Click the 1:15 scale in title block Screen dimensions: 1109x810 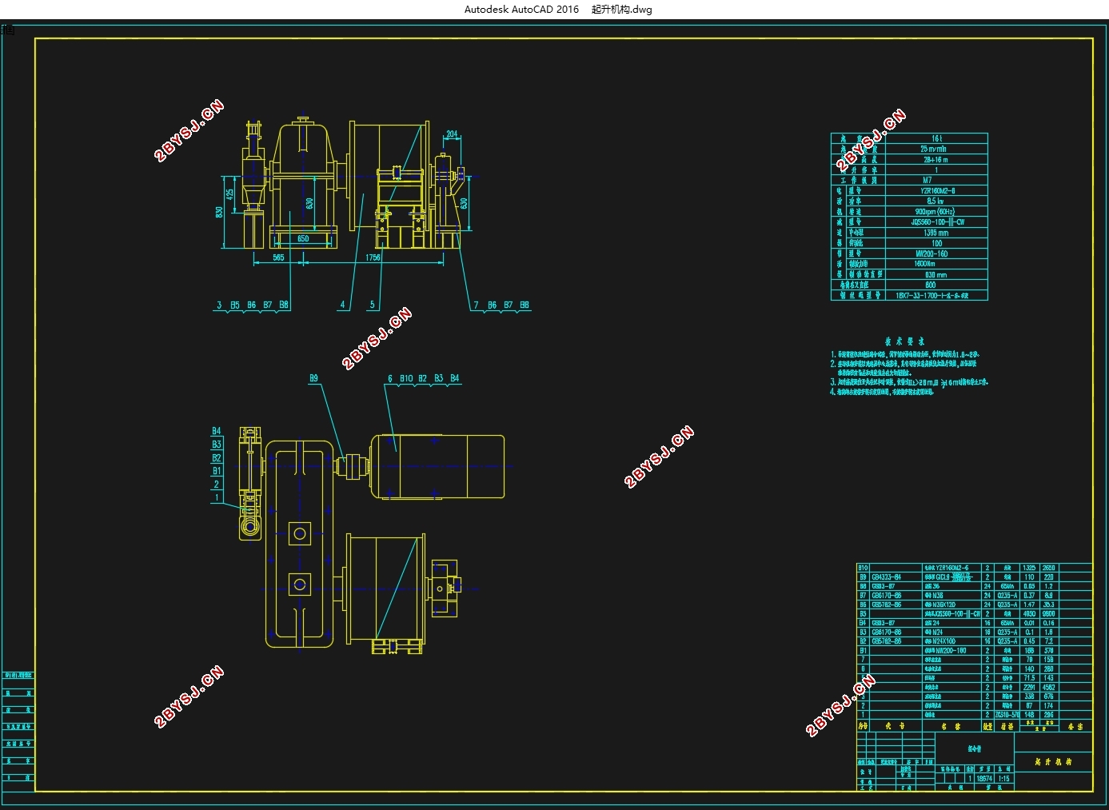pos(1003,778)
